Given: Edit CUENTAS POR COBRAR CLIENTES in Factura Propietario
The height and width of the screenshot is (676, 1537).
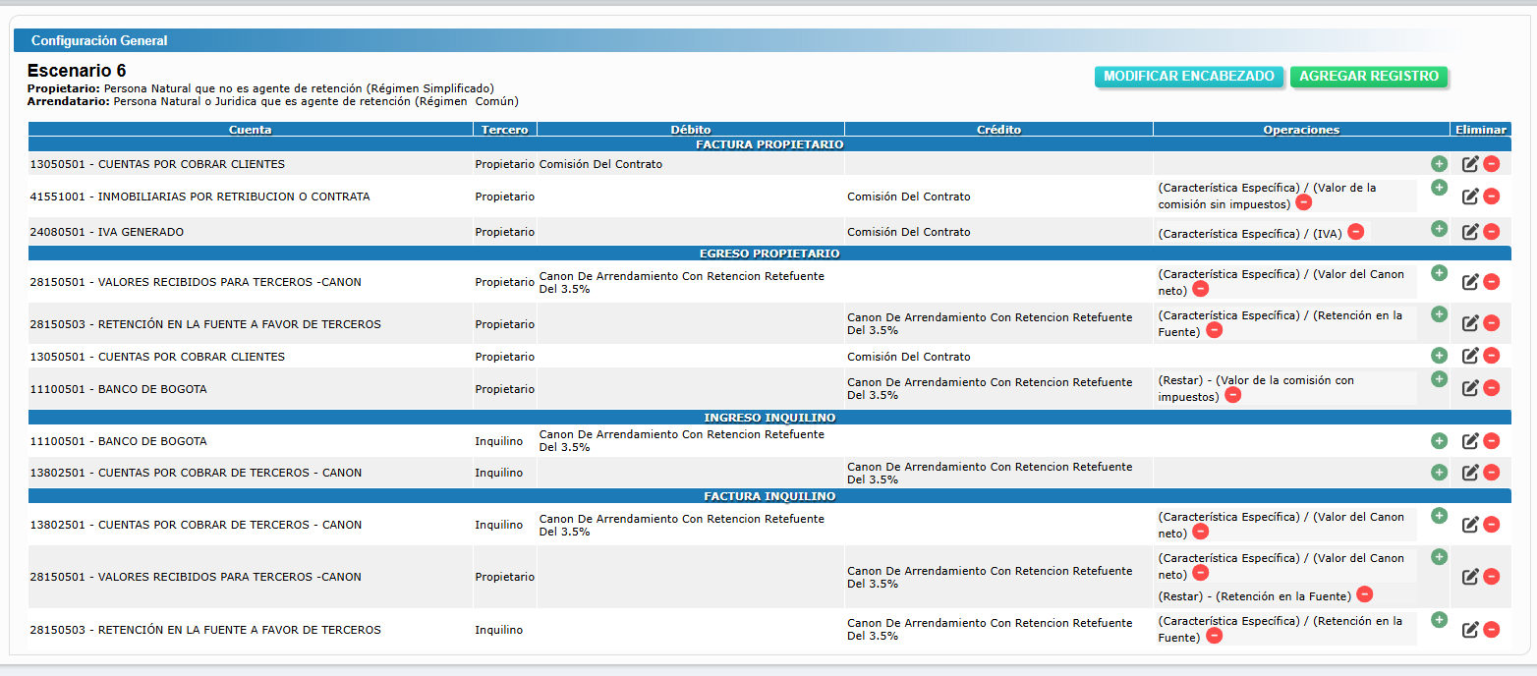Looking at the screenshot, I should (x=1470, y=164).
